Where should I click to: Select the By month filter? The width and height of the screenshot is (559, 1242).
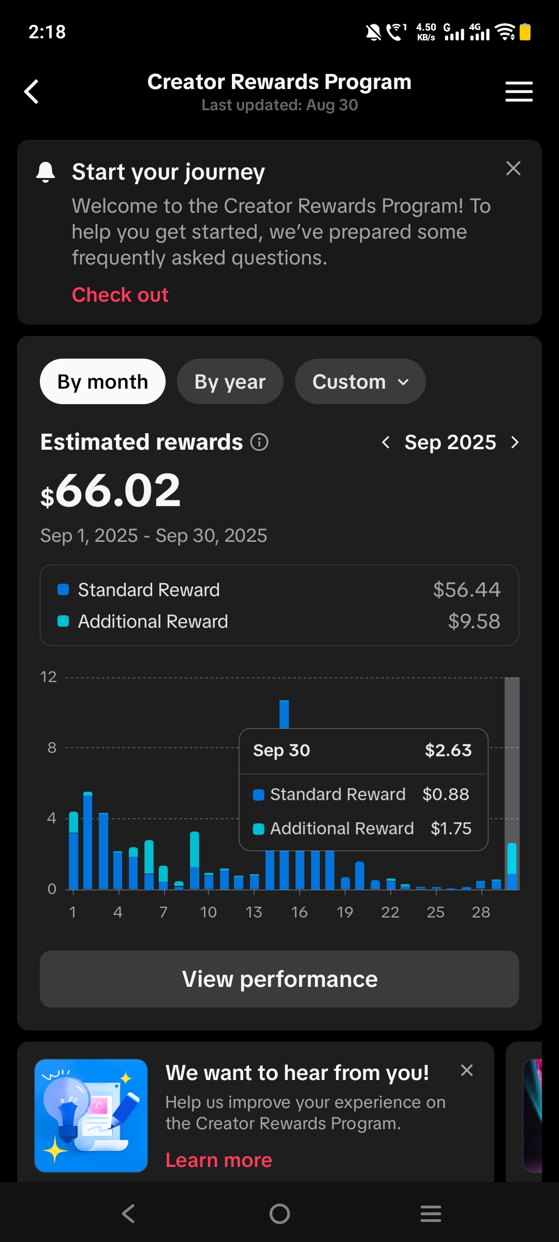pyautogui.click(x=102, y=381)
